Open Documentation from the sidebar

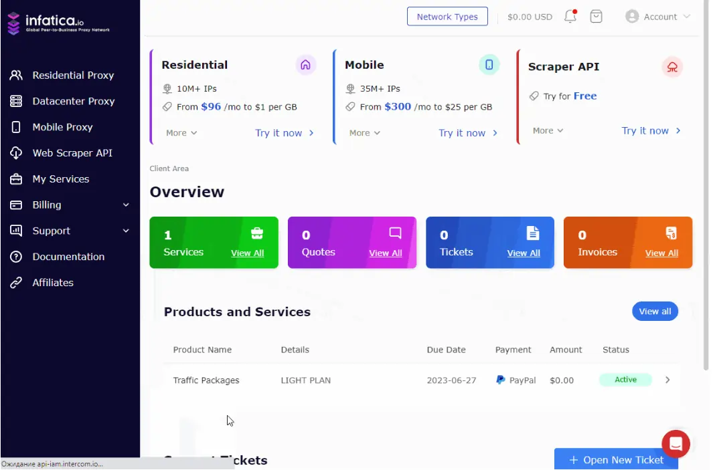coord(16,256)
